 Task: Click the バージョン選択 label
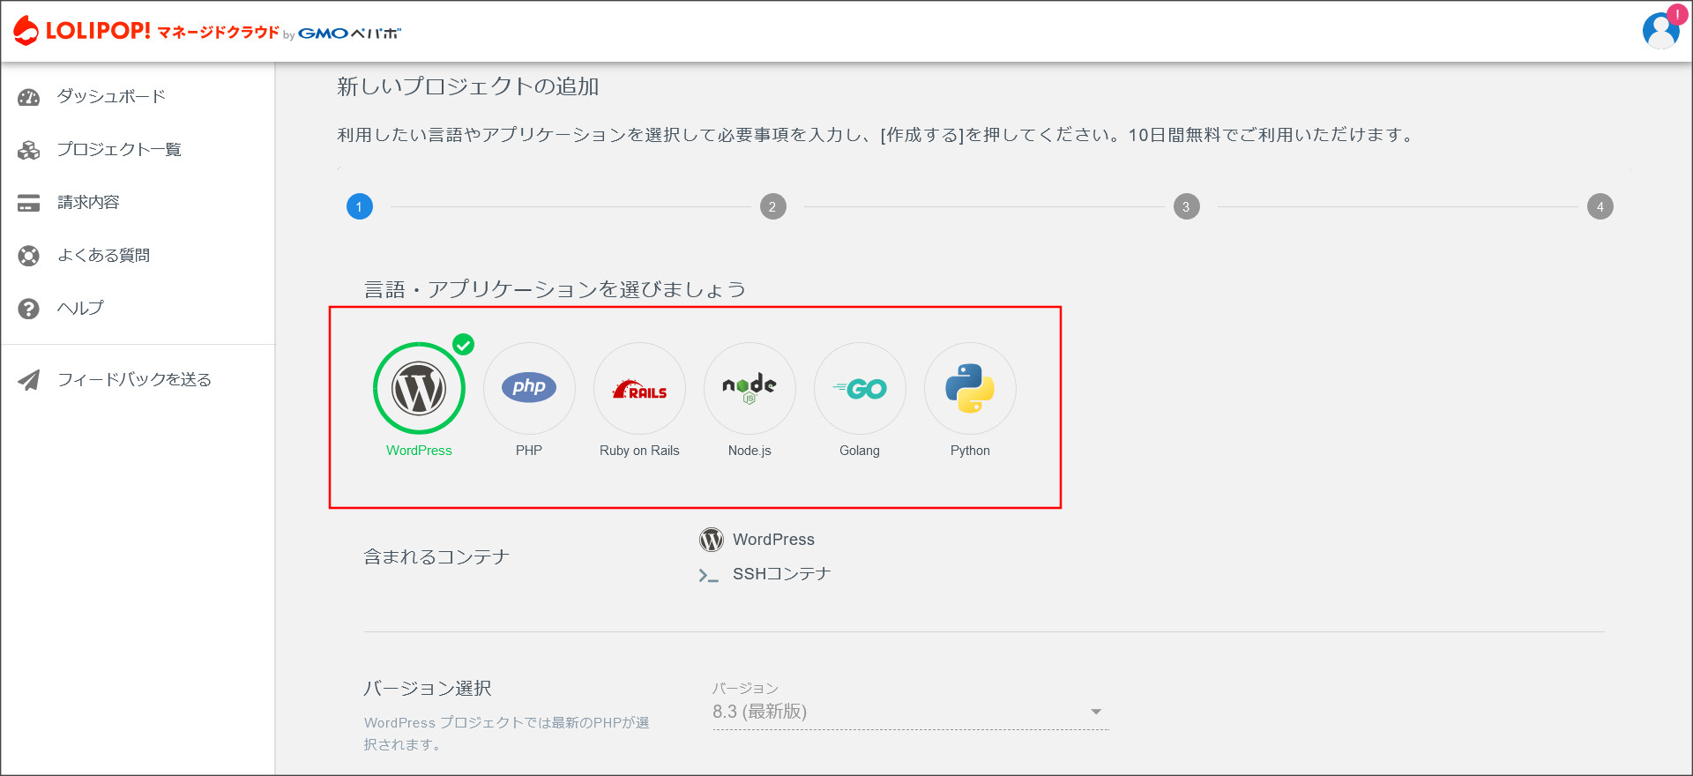(x=428, y=689)
